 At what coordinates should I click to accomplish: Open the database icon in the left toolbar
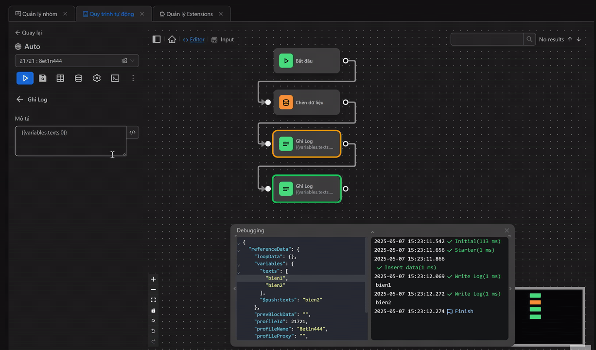78,78
